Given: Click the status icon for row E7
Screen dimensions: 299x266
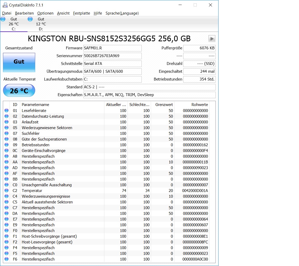Looking at the screenshot, I should click(x=6, y=219).
